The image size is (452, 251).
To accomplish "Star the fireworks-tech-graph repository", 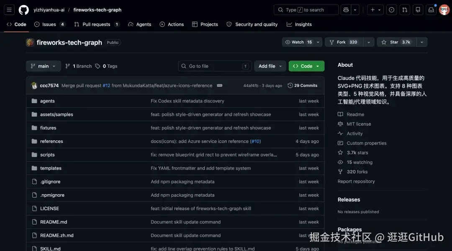I will [x=396, y=42].
